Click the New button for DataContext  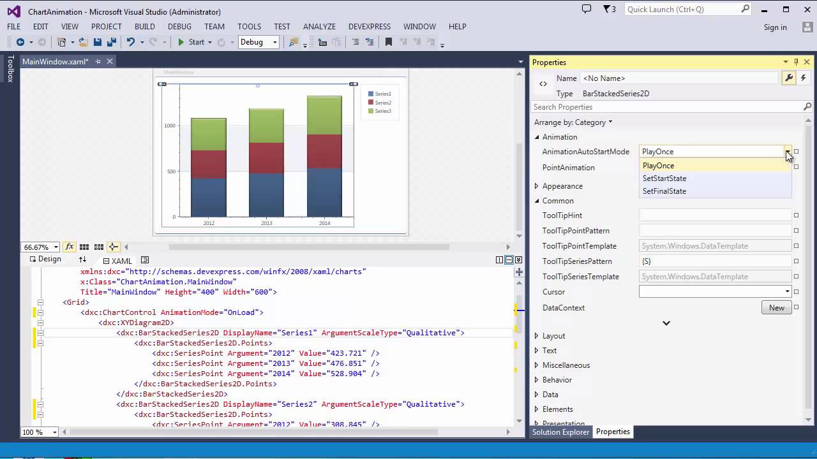pos(777,307)
